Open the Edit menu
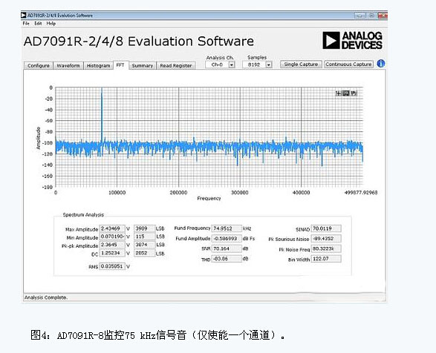Viewport: 436px width, 353px height. click(x=38, y=24)
